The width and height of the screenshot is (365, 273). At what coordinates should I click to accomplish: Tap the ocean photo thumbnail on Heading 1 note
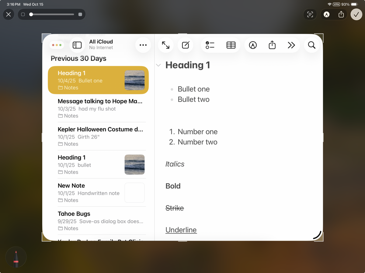pos(134,80)
